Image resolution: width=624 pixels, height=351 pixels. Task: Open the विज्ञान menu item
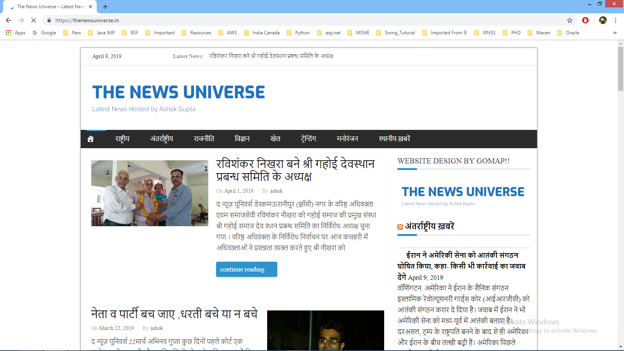click(242, 139)
